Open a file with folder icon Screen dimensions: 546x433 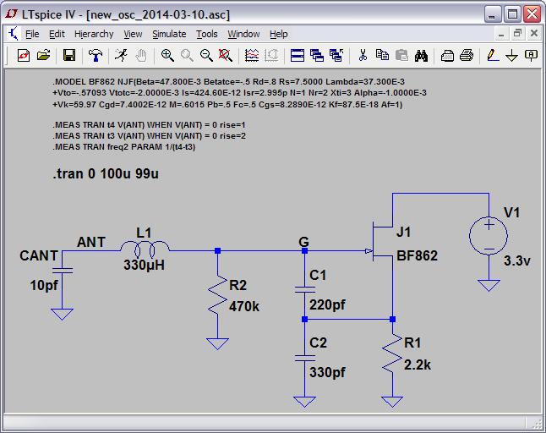click(43, 55)
